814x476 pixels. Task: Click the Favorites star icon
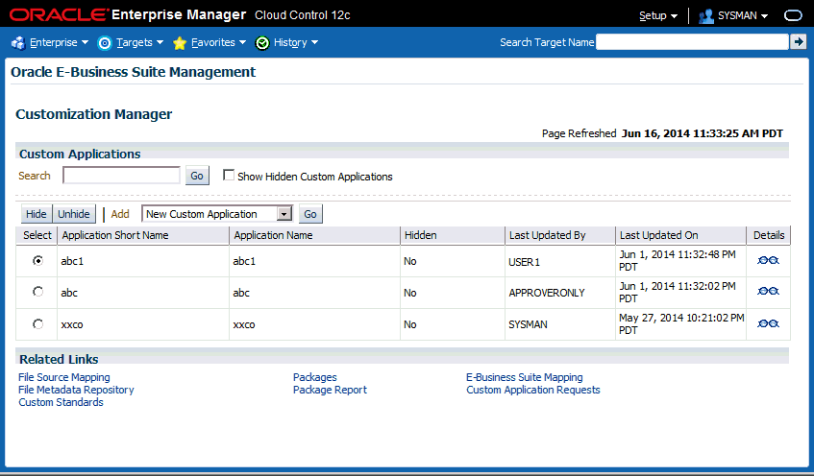180,43
